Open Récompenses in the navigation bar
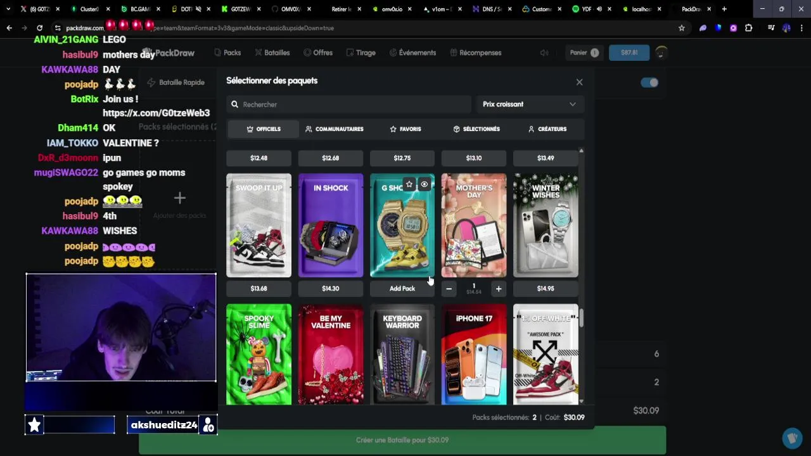The width and height of the screenshot is (811, 456). (476, 53)
